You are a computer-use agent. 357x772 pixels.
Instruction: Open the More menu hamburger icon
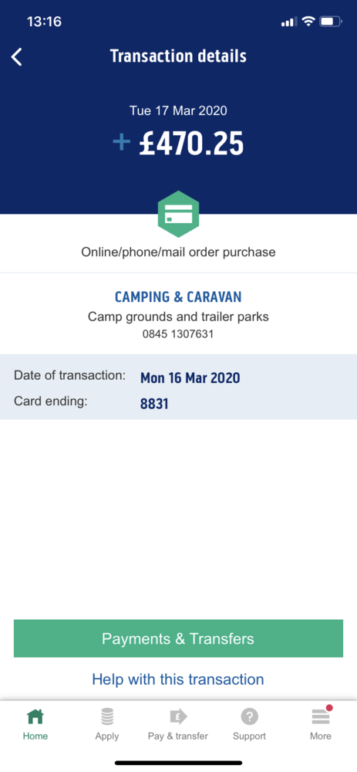321,716
